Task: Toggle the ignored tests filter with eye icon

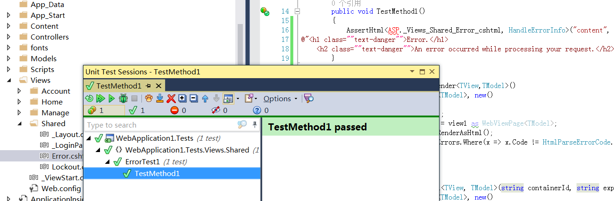Action: (x=220, y=110)
